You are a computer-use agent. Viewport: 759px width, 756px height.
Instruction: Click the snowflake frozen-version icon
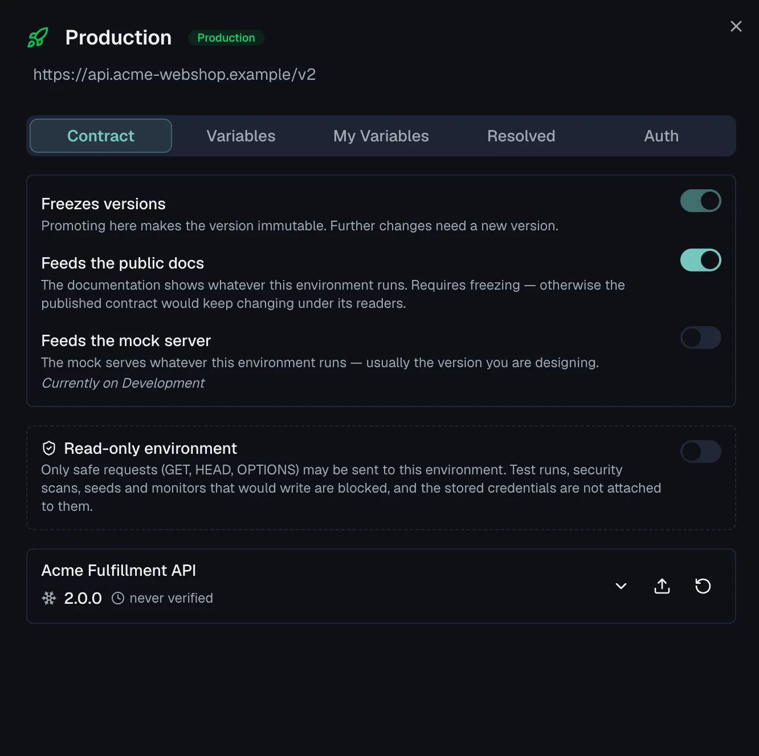coord(49,598)
